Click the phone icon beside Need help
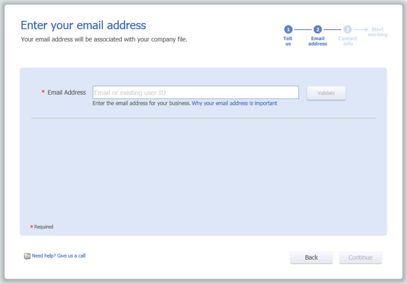Viewport: 407px width, 284px height. [27, 256]
